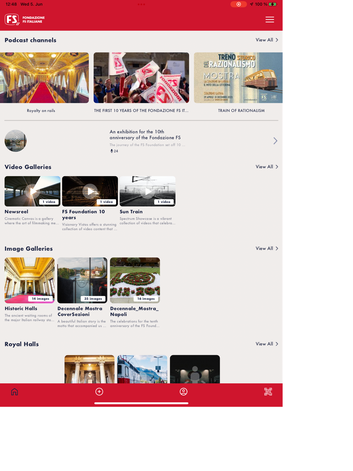353x471 pixels.
Task: Tap the screen recording indicator in status bar
Action: click(x=239, y=4)
